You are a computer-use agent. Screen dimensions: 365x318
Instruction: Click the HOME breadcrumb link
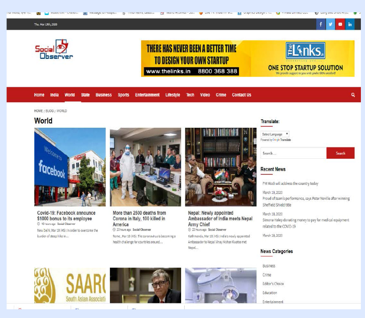[38, 111]
